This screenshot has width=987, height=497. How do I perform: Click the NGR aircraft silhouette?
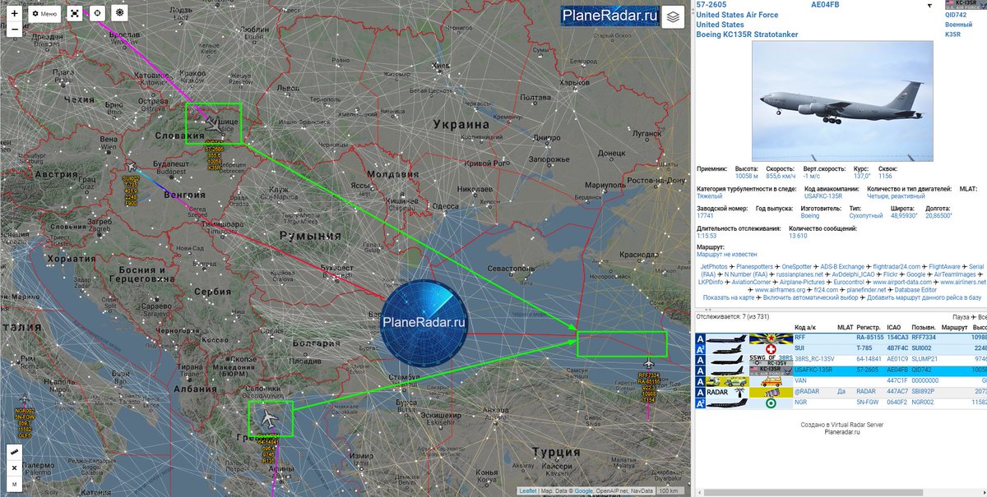click(727, 403)
